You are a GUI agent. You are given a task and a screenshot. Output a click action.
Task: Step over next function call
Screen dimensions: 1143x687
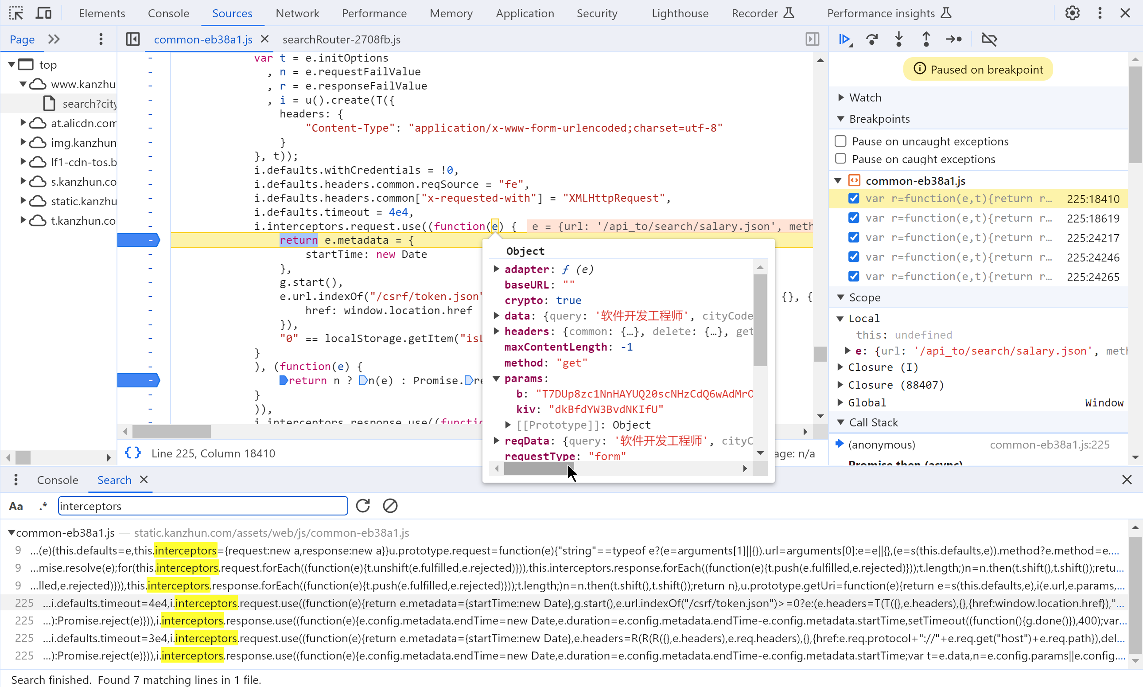(872, 39)
